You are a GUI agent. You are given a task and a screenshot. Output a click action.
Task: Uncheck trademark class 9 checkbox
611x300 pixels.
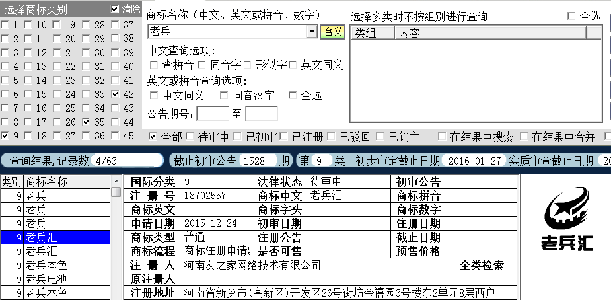[5, 136]
